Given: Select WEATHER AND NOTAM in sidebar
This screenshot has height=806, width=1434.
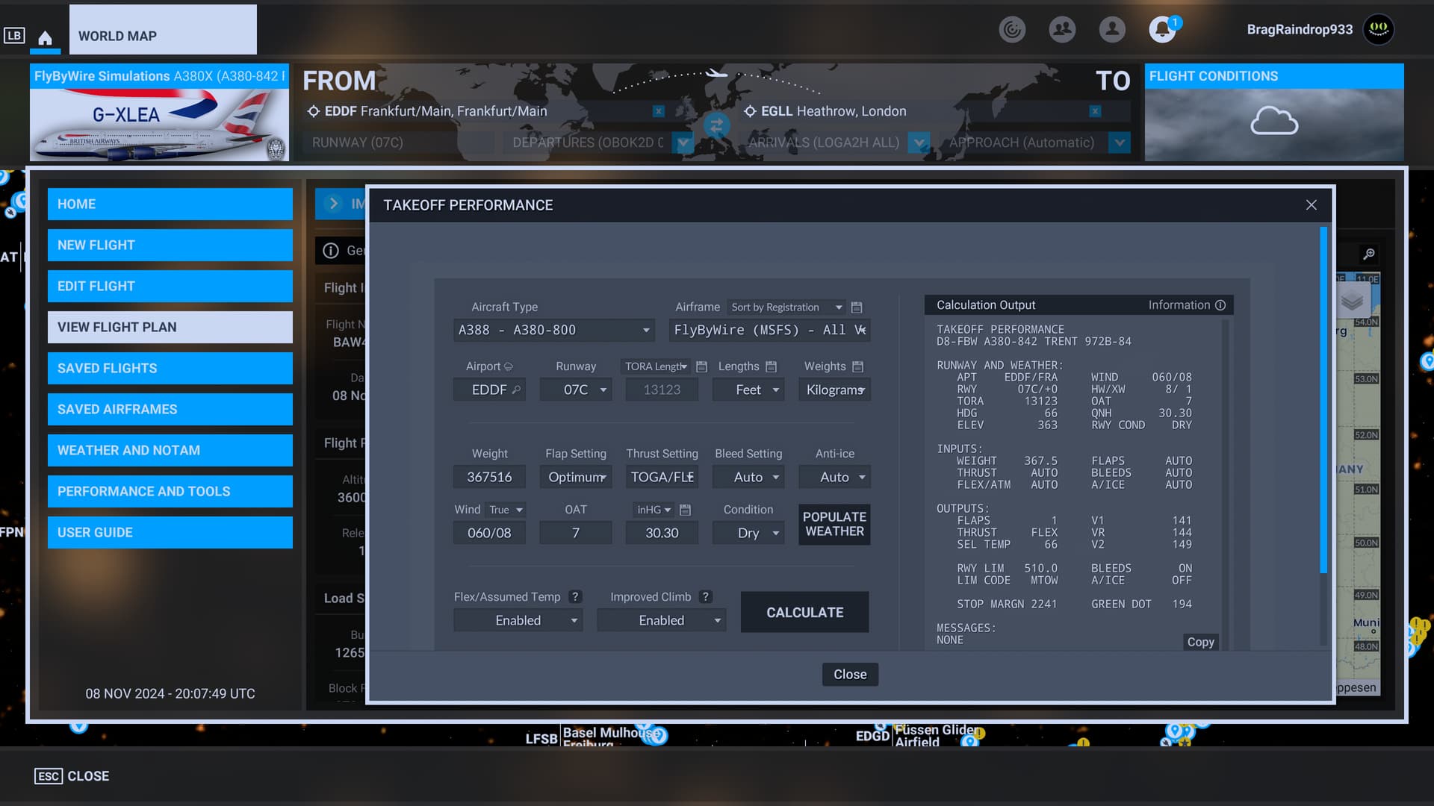Looking at the screenshot, I should 170,450.
